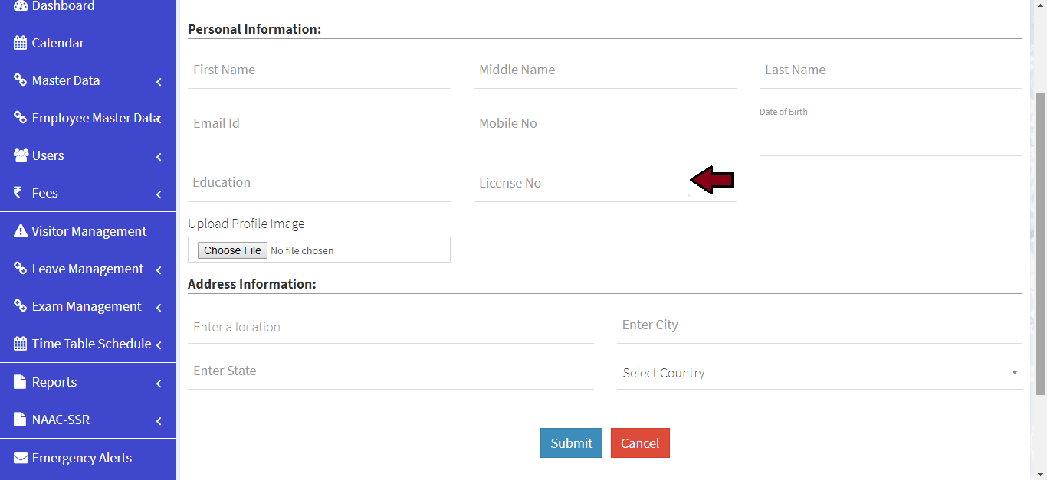Click the Time Table Schedule calendar icon
This screenshot has width=1047, height=480.
tap(21, 344)
